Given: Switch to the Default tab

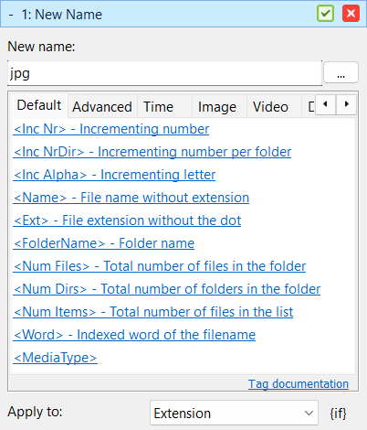Looking at the screenshot, I should coord(39,105).
